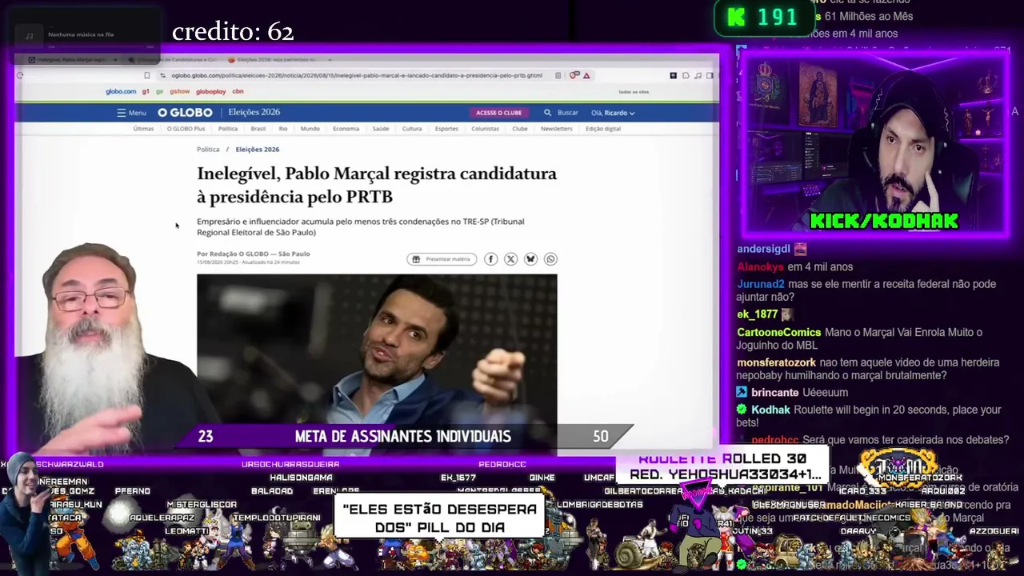Share the article on Facebook
The image size is (1024, 576).
click(x=490, y=259)
